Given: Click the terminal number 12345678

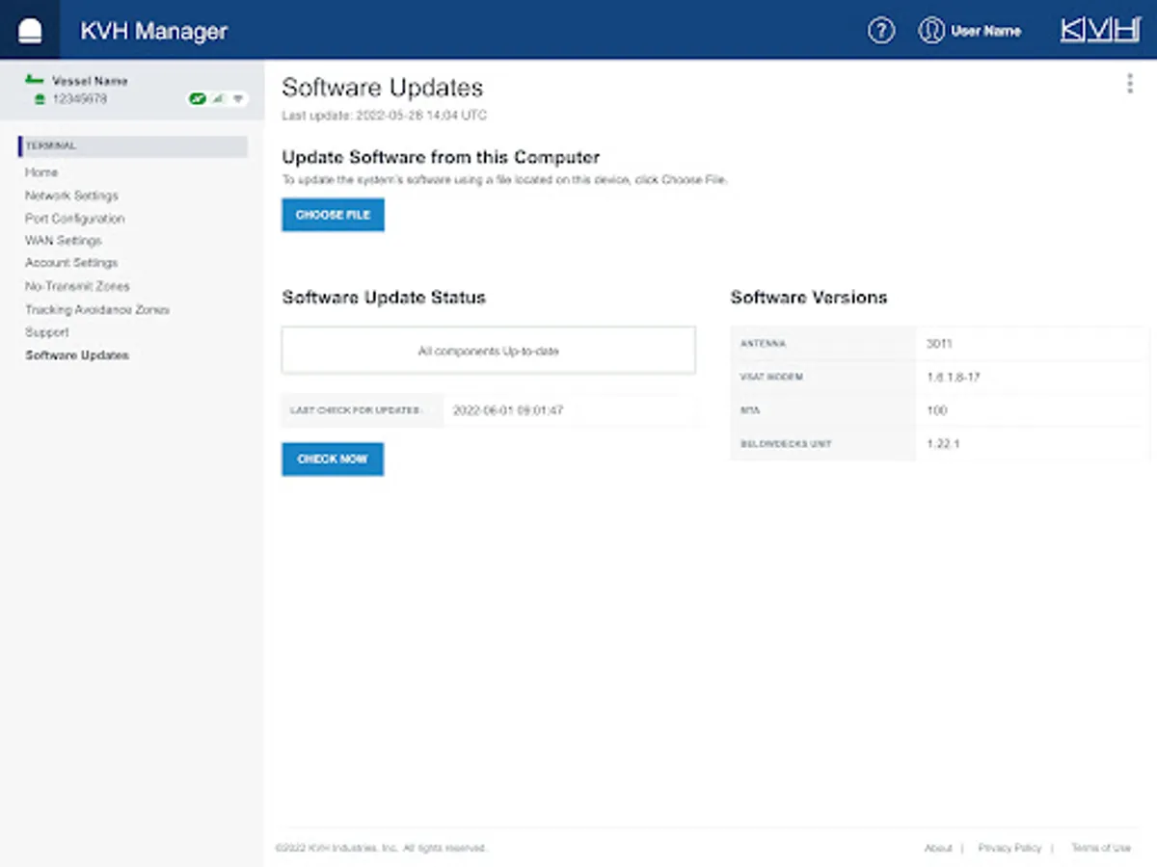Looking at the screenshot, I should coord(80,99).
